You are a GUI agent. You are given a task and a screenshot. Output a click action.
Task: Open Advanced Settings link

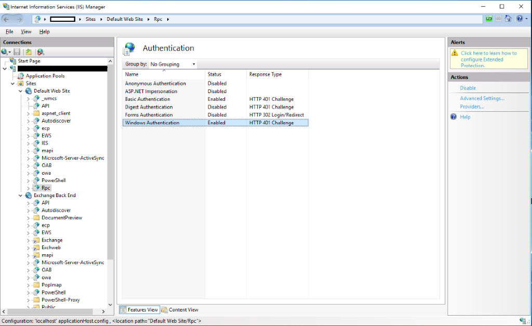pos(482,98)
